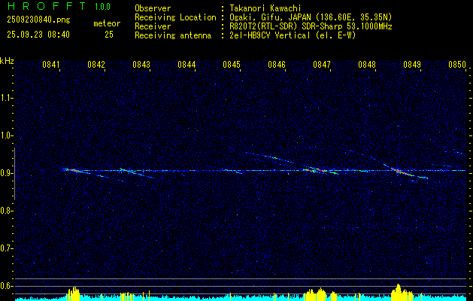Click the meteor count value 25
The height and width of the screenshot is (301, 473).
(x=109, y=35)
